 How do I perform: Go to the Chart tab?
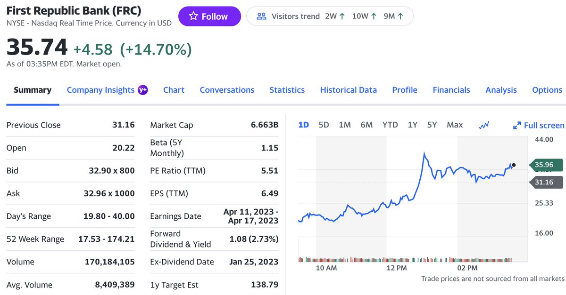pos(174,90)
